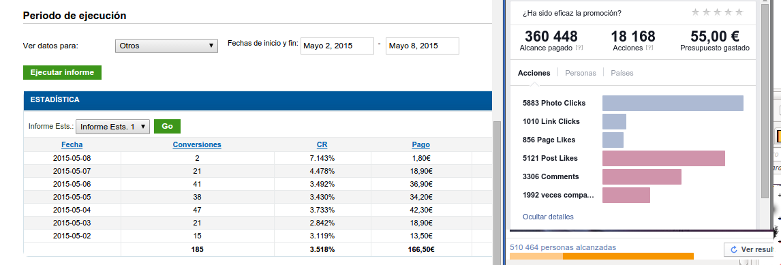Sort table by CR column header
Image resolution: width=781 pixels, height=265 pixels.
322,145
